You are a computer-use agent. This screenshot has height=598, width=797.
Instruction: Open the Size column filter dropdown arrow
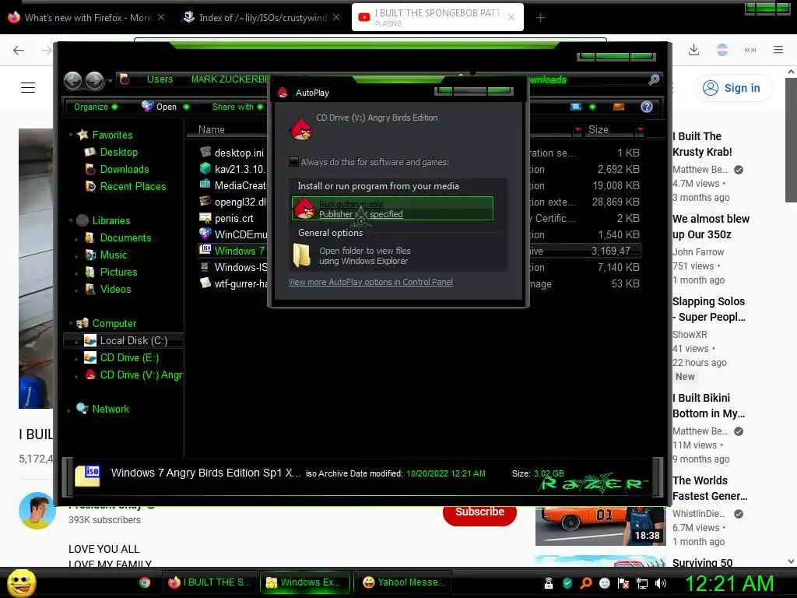(x=640, y=129)
